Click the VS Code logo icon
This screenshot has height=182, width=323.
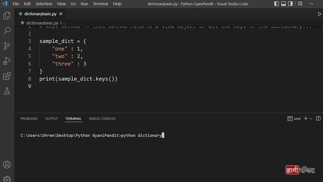tap(5, 4)
